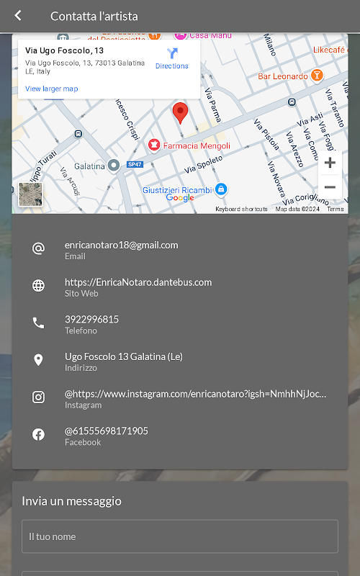Image resolution: width=360 pixels, height=576 pixels.
Task: Click the View larger map link
Action: click(x=51, y=89)
